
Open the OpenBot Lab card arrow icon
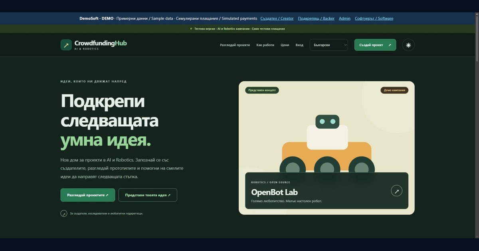coord(396,191)
